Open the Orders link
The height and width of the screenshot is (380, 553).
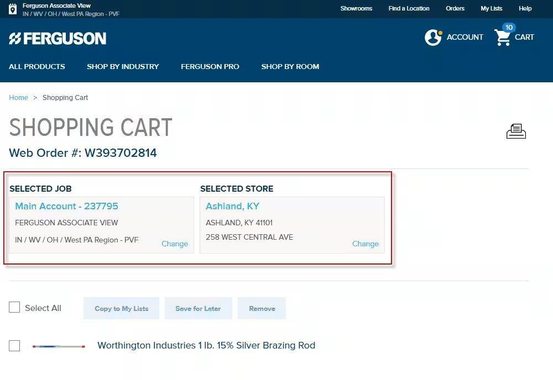[455, 8]
